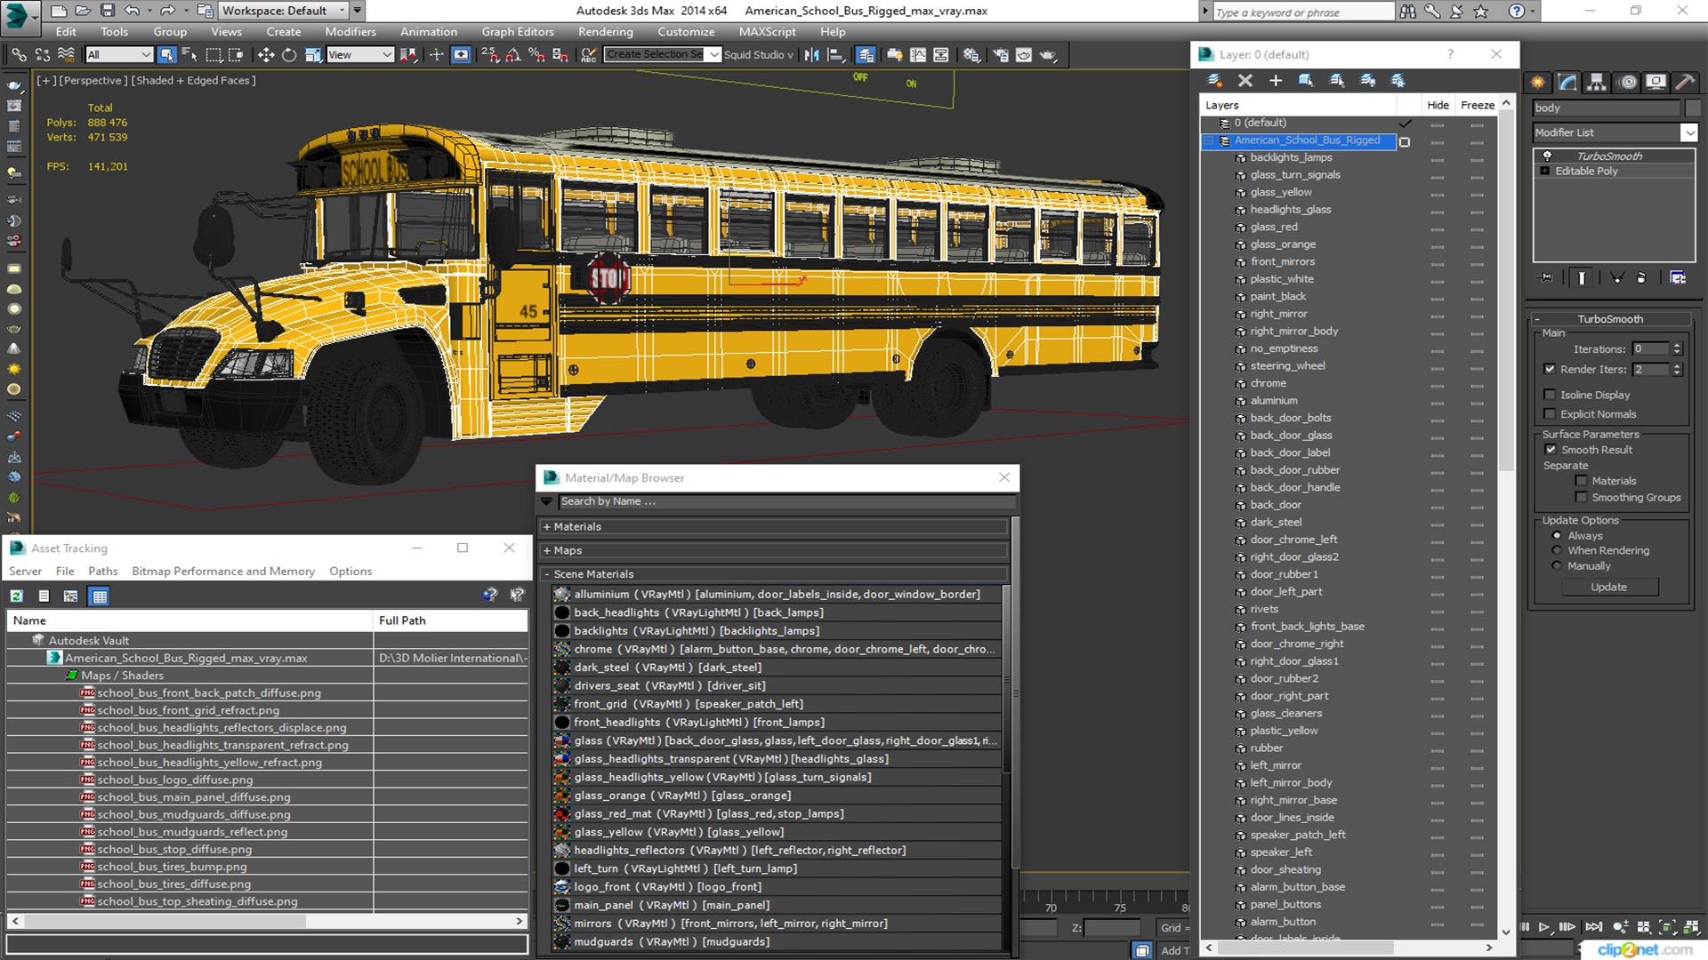Toggle Isoline Display checkbox in TurboSmooth
Screen dimensions: 1708x960
coord(1552,394)
